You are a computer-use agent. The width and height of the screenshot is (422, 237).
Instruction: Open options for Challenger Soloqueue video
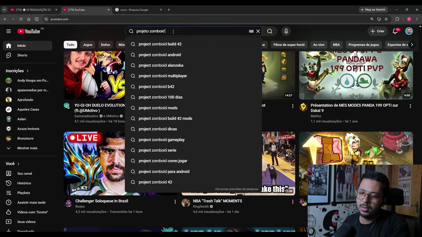pyautogui.click(x=175, y=201)
